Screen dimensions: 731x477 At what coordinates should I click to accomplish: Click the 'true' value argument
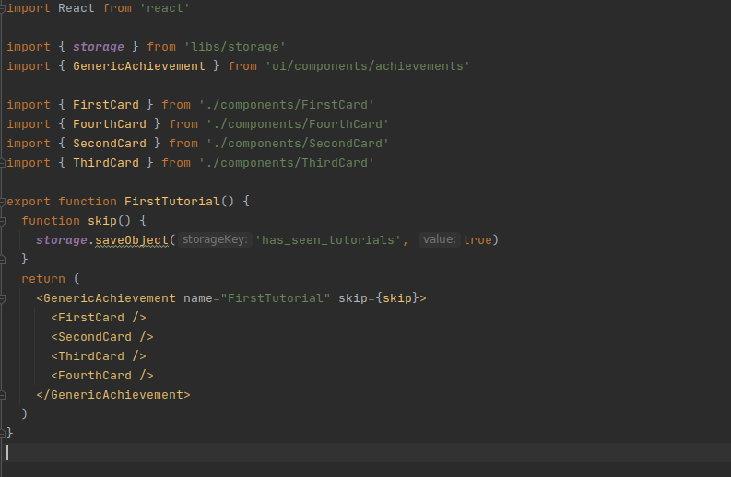click(x=478, y=240)
